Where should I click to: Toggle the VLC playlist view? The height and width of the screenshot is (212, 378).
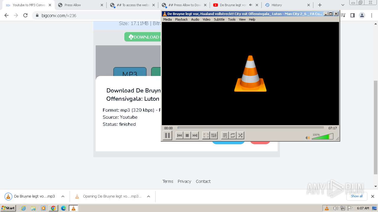coord(225,135)
